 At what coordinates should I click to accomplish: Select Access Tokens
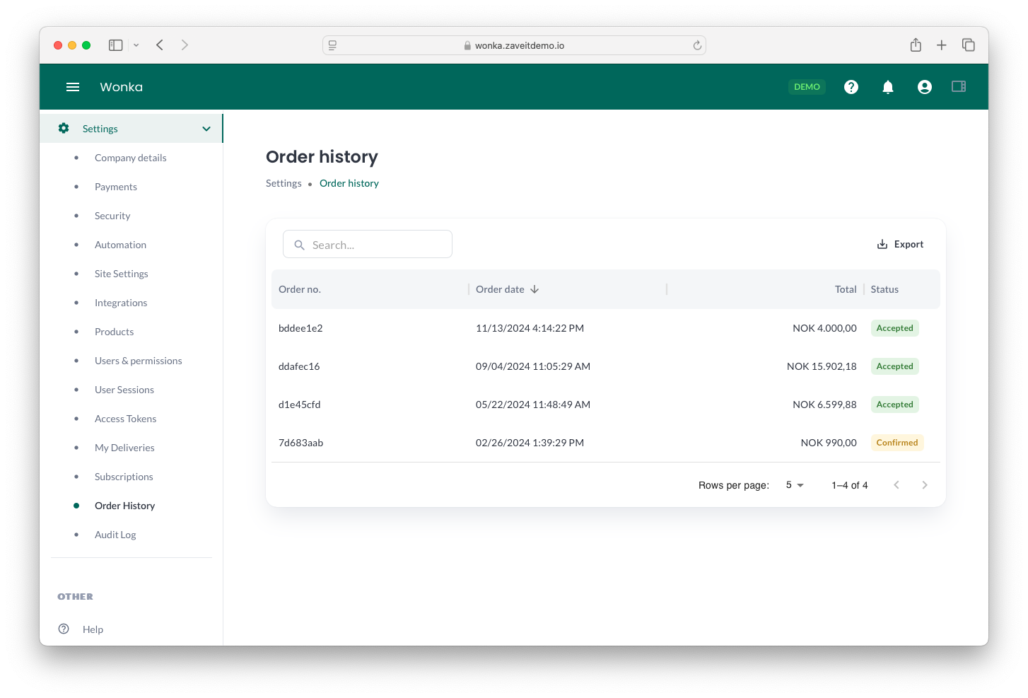click(x=126, y=419)
